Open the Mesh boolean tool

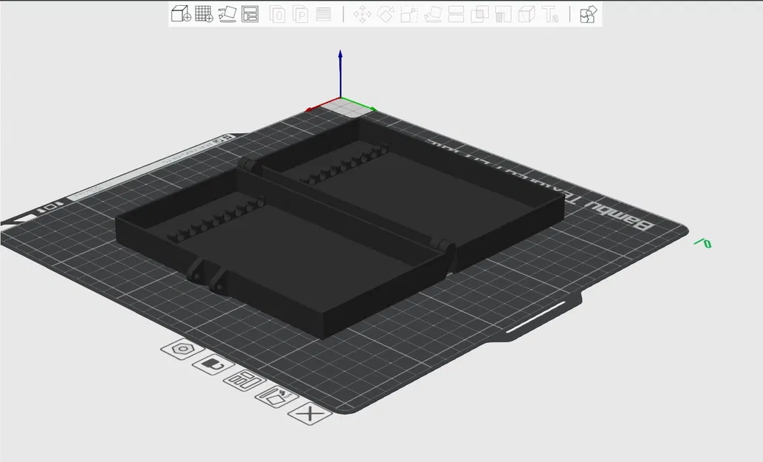527,14
